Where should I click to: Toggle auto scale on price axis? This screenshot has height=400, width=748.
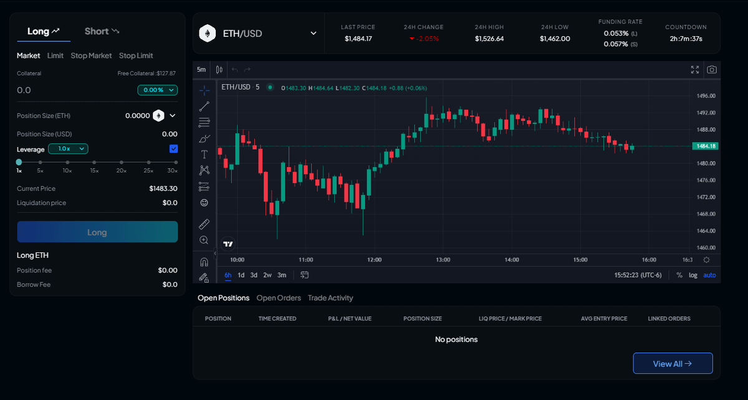coord(709,275)
